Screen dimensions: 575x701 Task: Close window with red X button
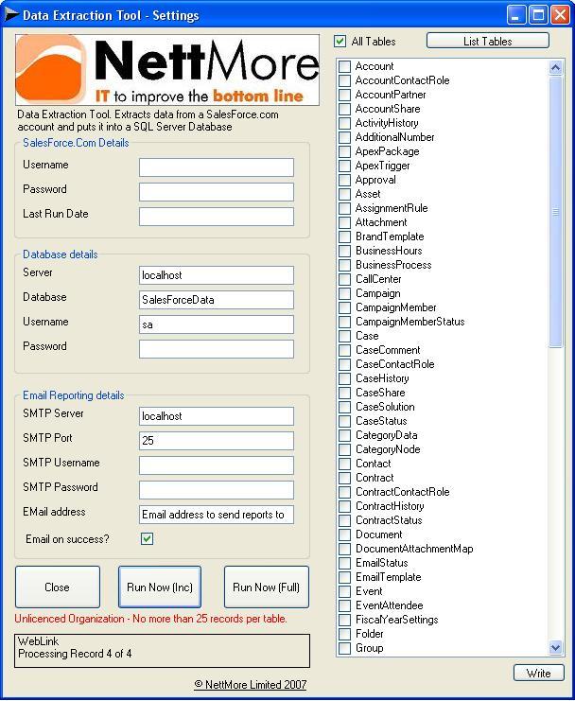click(560, 15)
